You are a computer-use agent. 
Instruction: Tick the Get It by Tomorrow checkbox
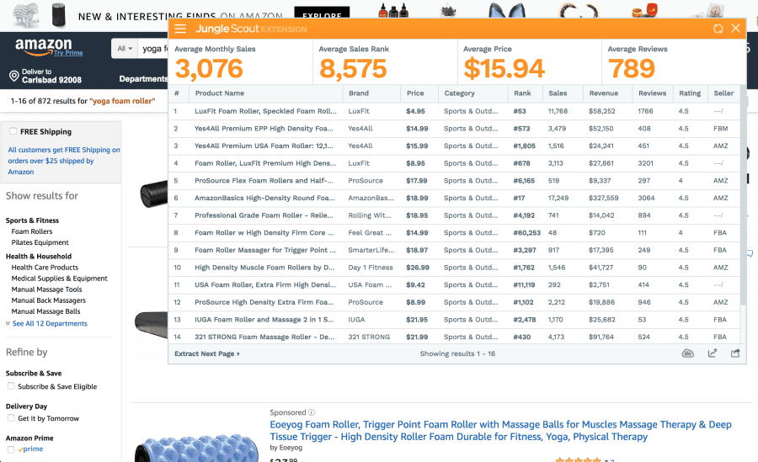click(x=11, y=419)
